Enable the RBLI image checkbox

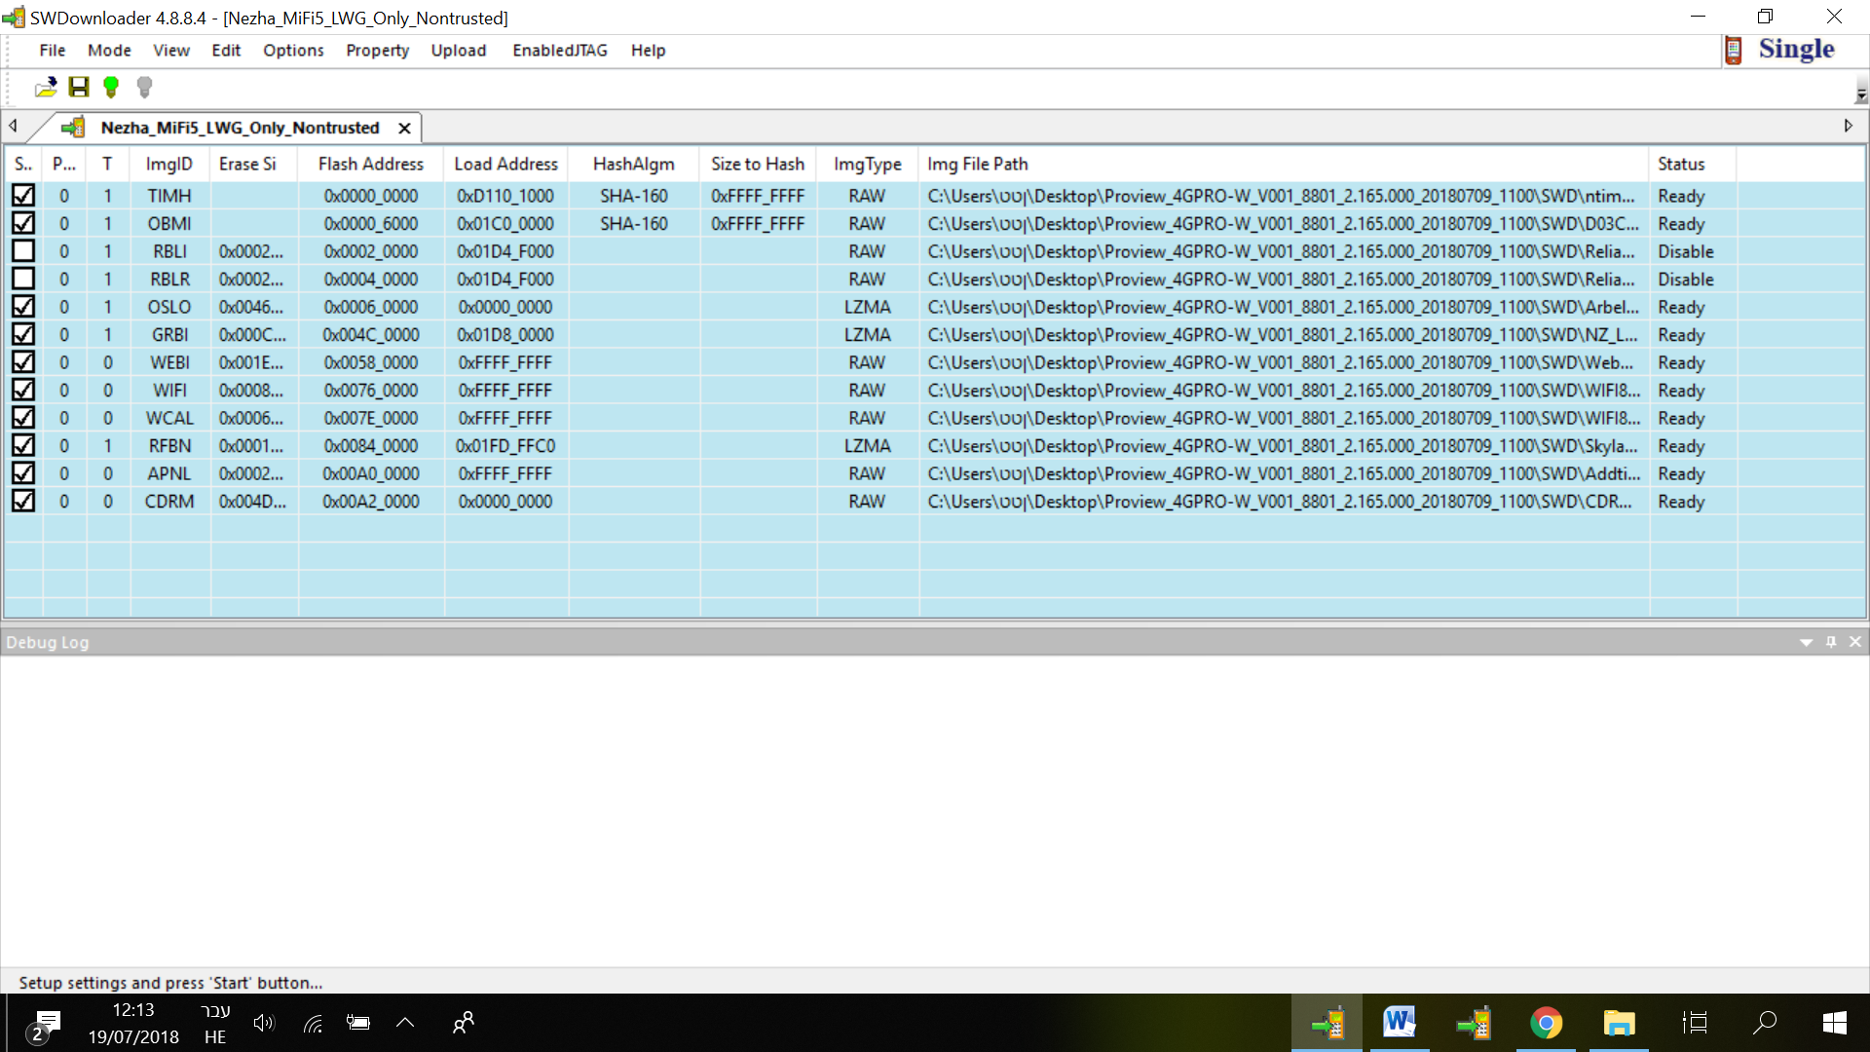(23, 251)
